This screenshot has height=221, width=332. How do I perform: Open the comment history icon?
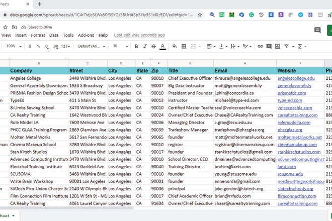317,30
